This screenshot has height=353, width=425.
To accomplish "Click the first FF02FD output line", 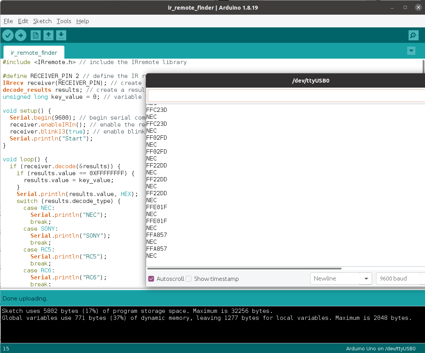I will pyautogui.click(x=157, y=138).
